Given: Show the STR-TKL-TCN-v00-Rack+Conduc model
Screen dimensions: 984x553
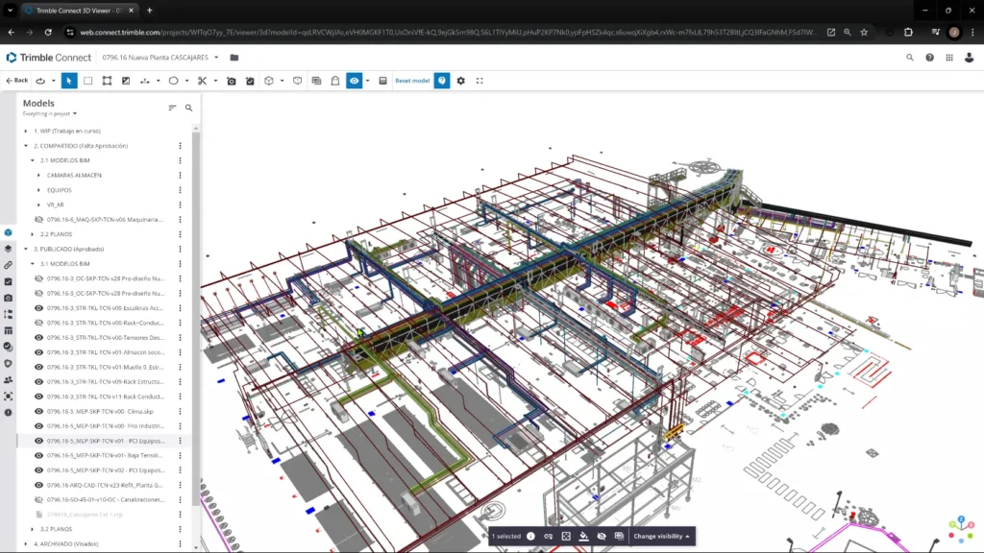Looking at the screenshot, I should click(38, 323).
